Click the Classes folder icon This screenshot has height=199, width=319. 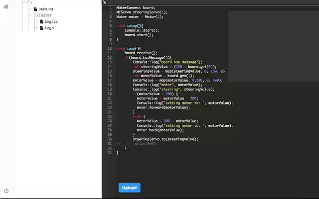36,15
